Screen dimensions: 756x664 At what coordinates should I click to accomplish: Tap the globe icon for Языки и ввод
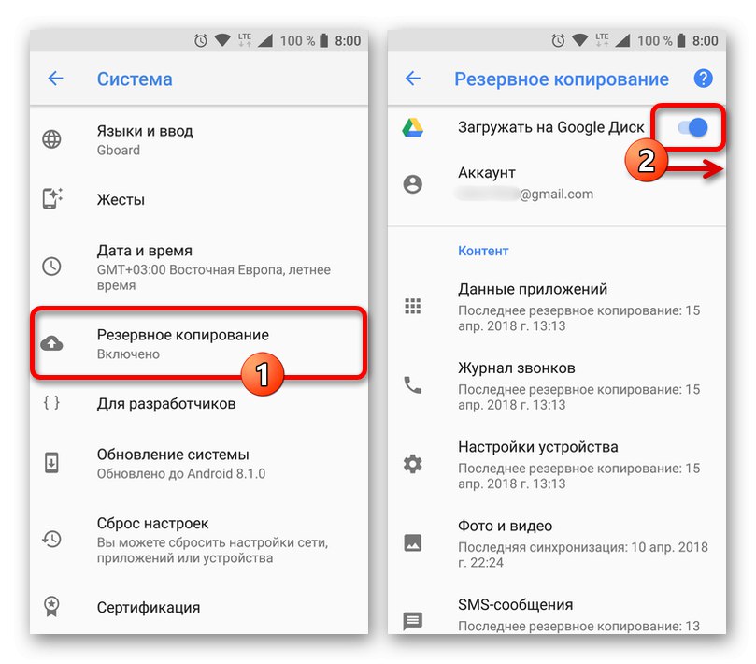click(51, 139)
